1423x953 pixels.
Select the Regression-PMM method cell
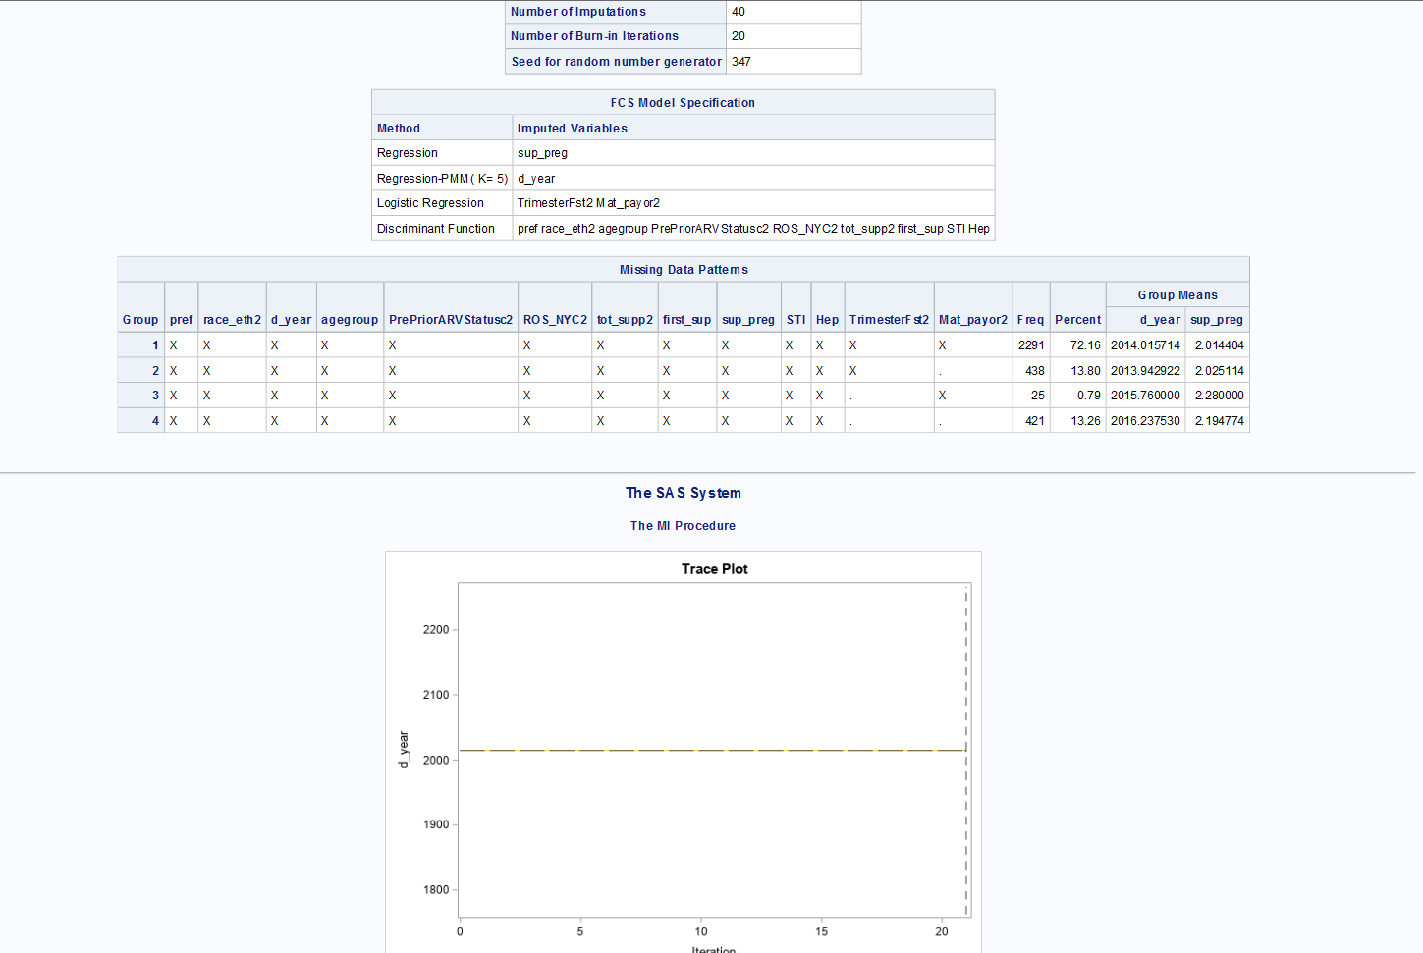coord(441,178)
